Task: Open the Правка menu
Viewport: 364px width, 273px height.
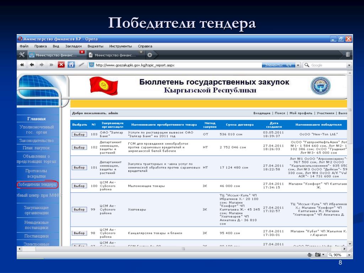Action: (41, 46)
